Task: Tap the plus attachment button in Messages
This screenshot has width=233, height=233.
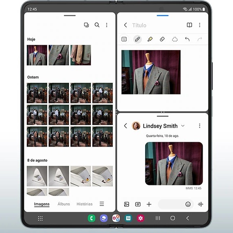Action: (x=149, y=204)
